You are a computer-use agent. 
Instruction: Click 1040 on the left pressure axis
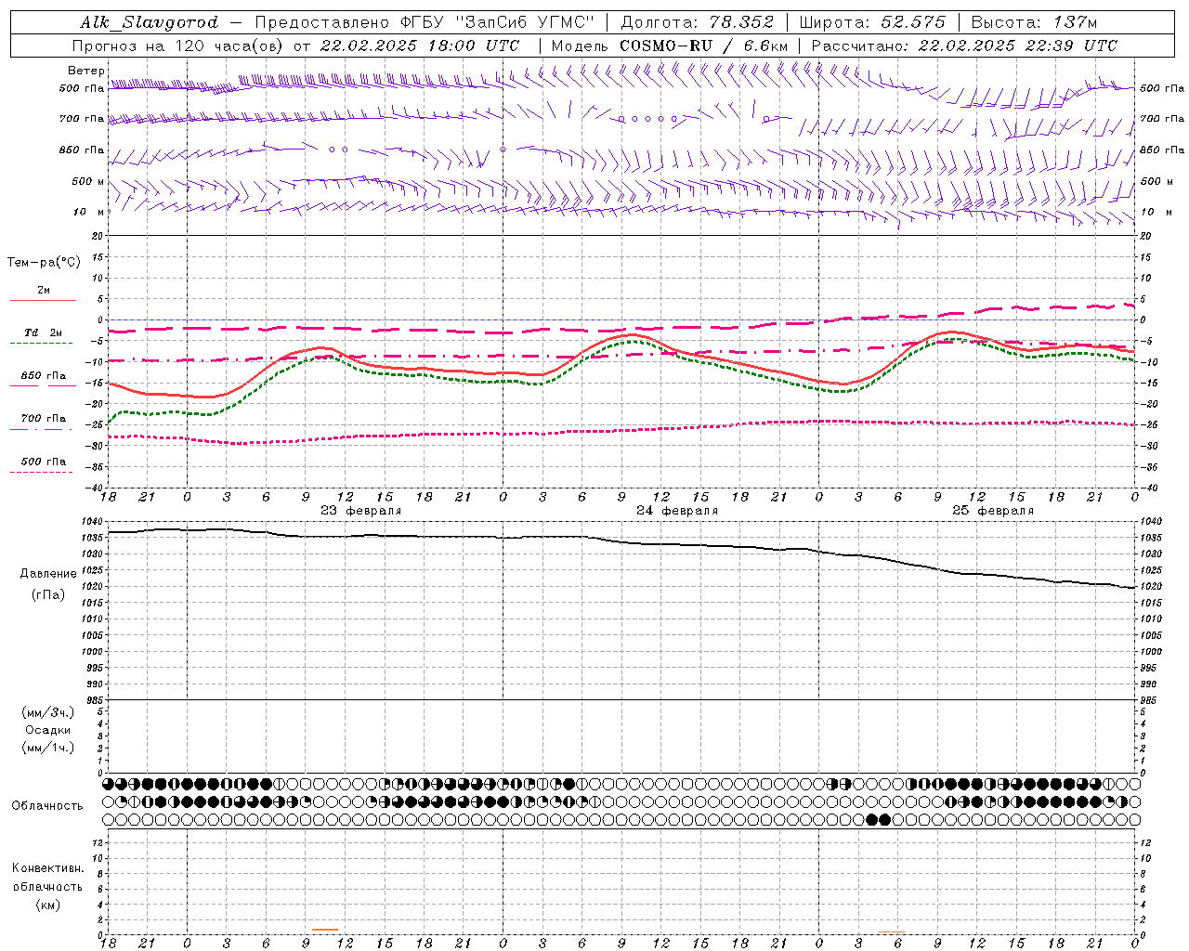pyautogui.click(x=93, y=521)
